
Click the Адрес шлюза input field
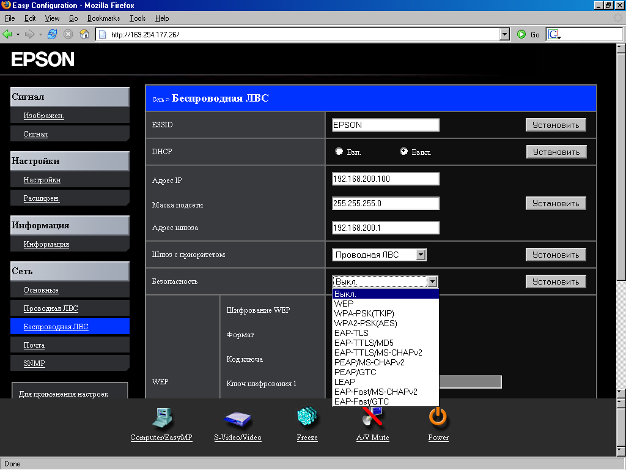pyautogui.click(x=386, y=228)
